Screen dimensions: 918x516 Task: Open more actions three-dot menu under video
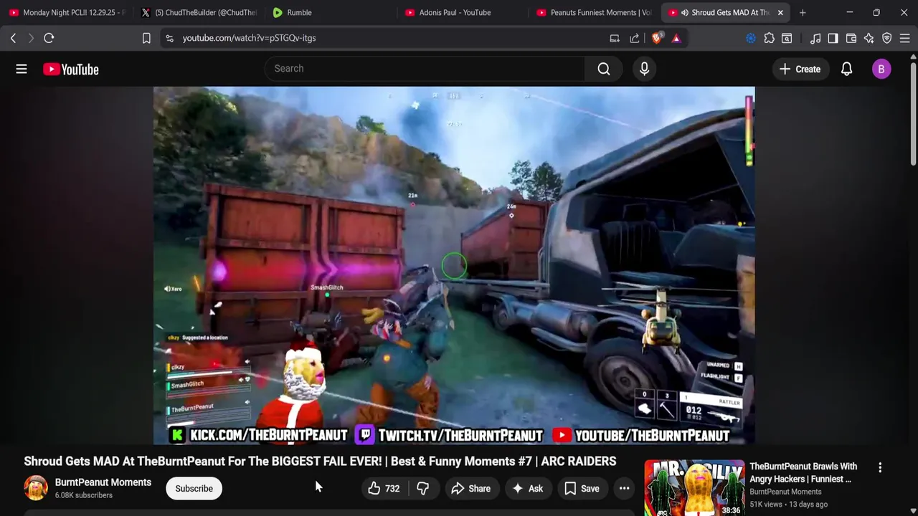(x=625, y=489)
